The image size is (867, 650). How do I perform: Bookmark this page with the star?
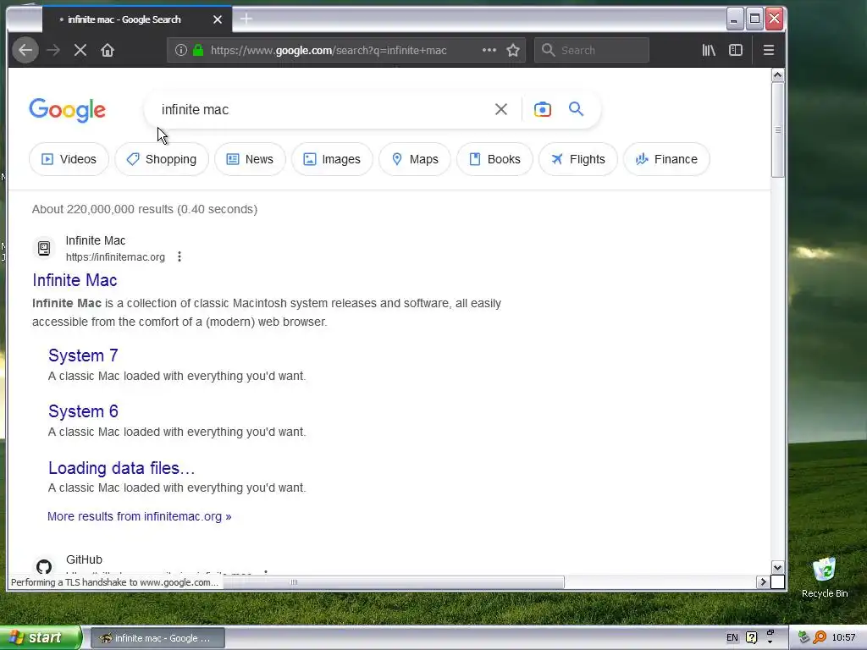click(x=513, y=50)
